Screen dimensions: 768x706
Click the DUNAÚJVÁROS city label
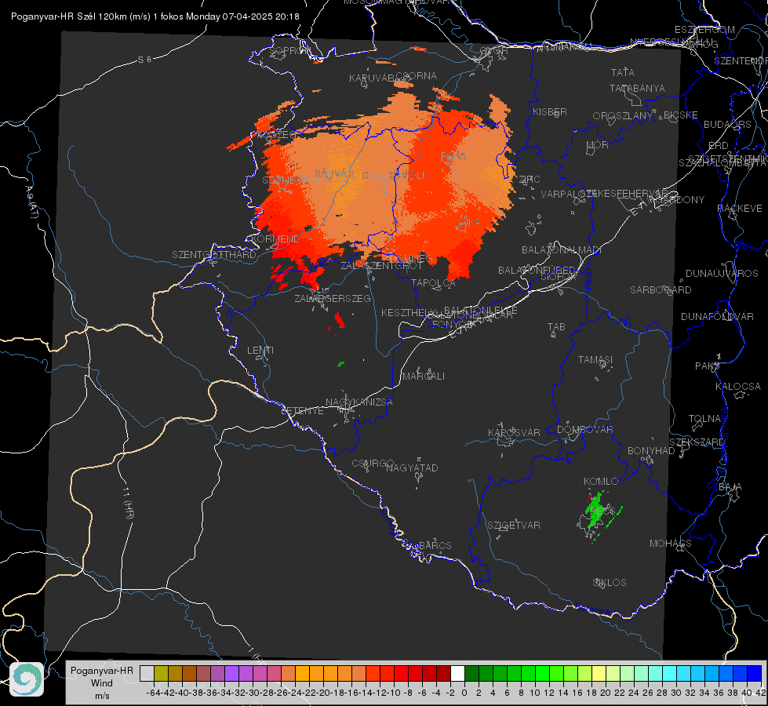click(722, 274)
